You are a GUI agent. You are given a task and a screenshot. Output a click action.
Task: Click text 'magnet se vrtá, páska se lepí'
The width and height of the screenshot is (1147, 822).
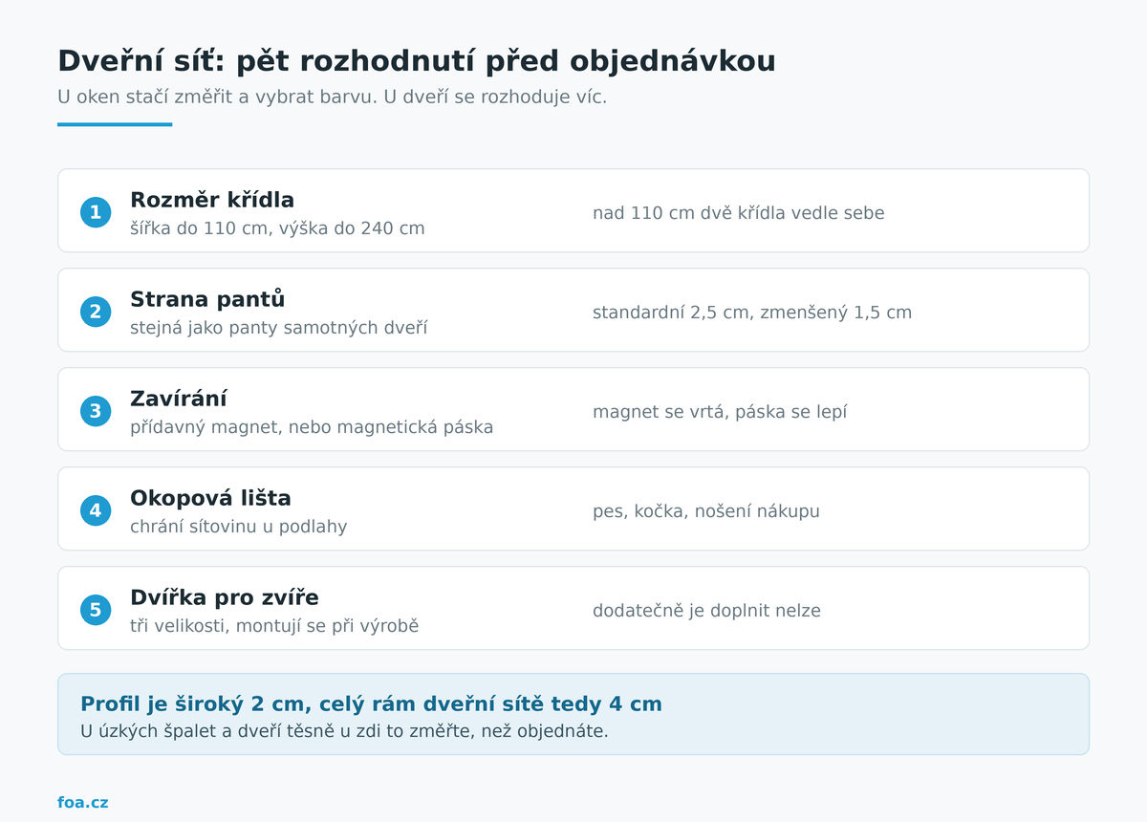(x=720, y=412)
